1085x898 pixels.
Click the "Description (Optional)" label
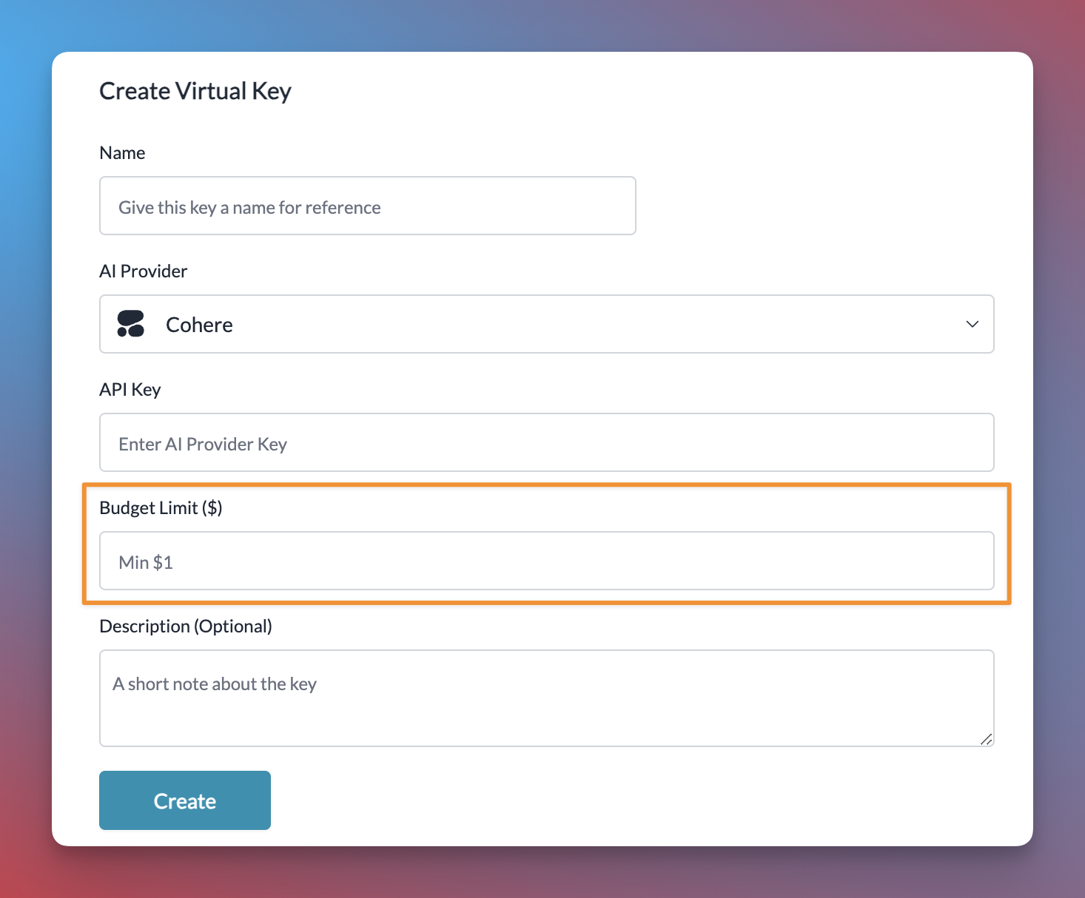click(x=185, y=627)
